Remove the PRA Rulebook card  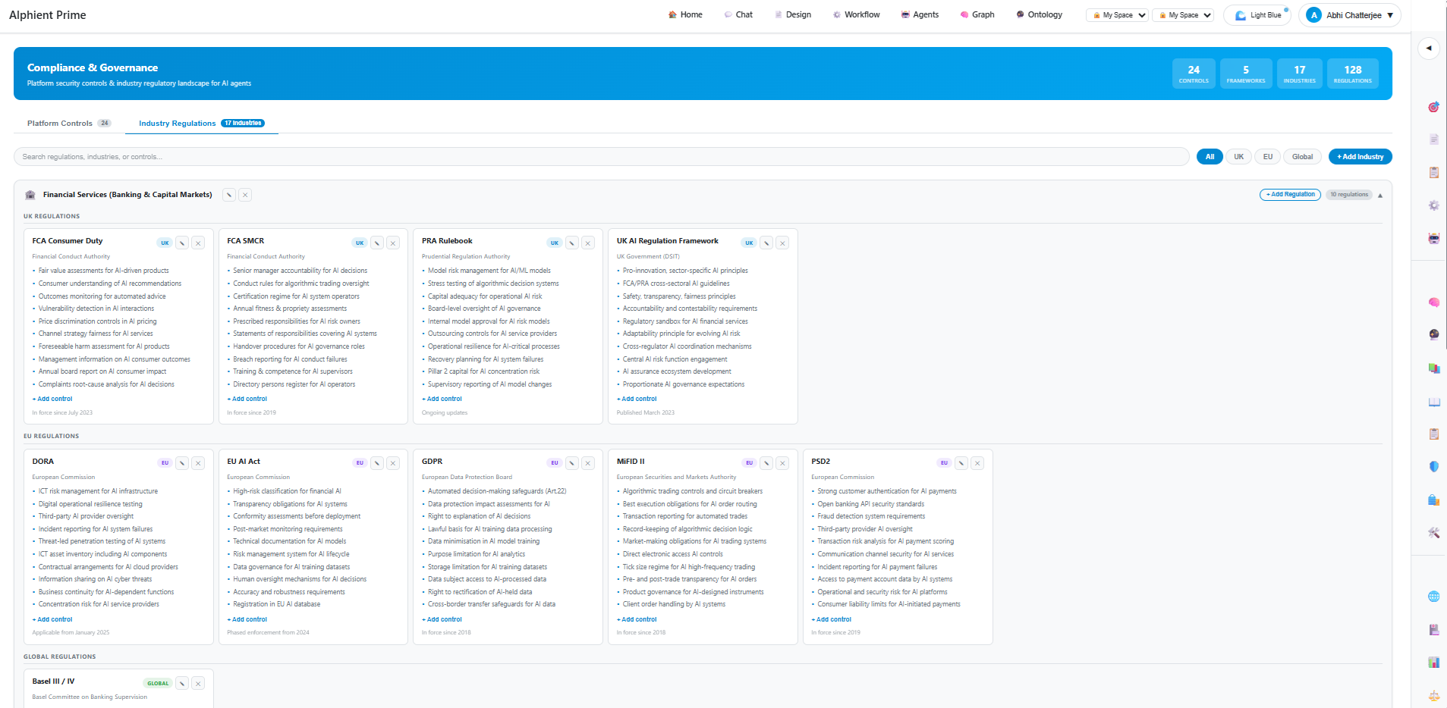point(588,243)
